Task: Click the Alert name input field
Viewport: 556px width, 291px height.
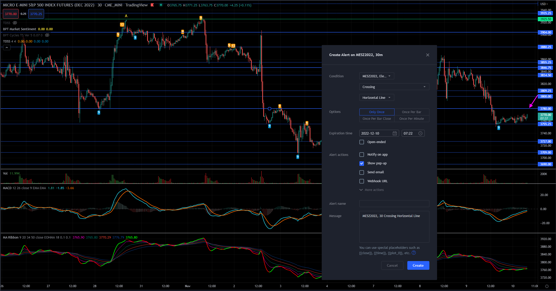Action: point(394,204)
